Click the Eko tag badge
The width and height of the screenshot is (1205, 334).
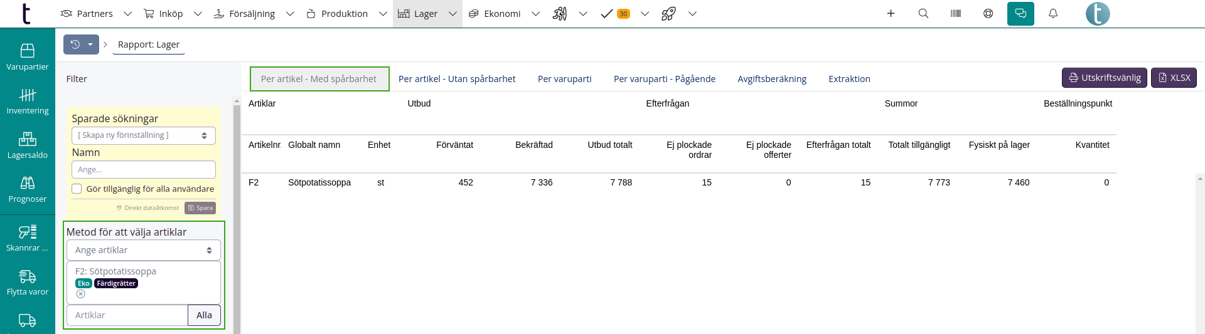pyautogui.click(x=83, y=283)
